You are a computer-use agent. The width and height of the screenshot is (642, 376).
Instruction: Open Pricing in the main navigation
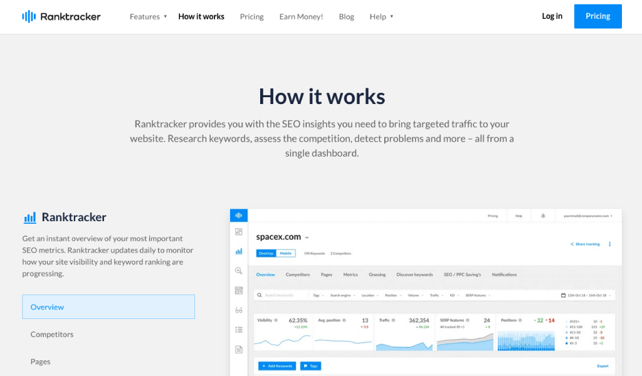click(252, 16)
